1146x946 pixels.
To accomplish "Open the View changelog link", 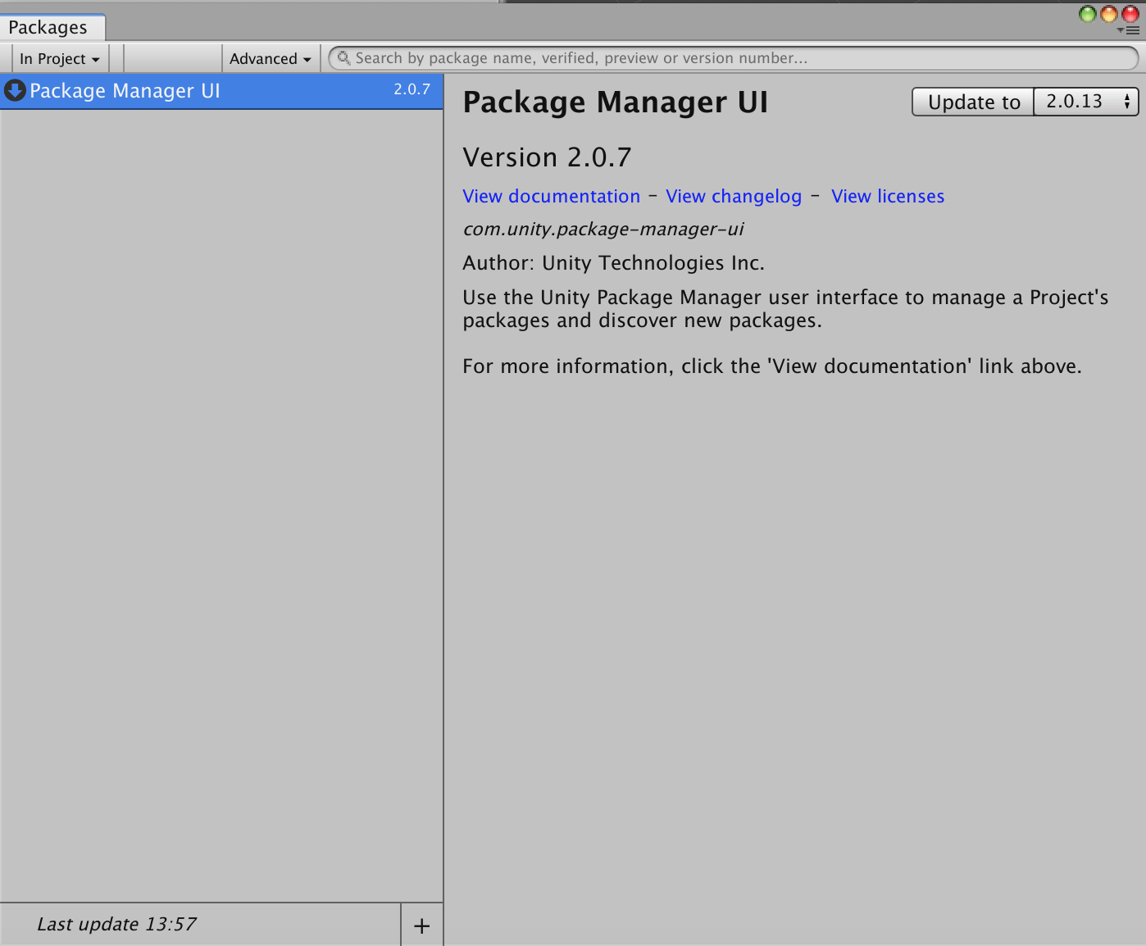I will point(734,197).
